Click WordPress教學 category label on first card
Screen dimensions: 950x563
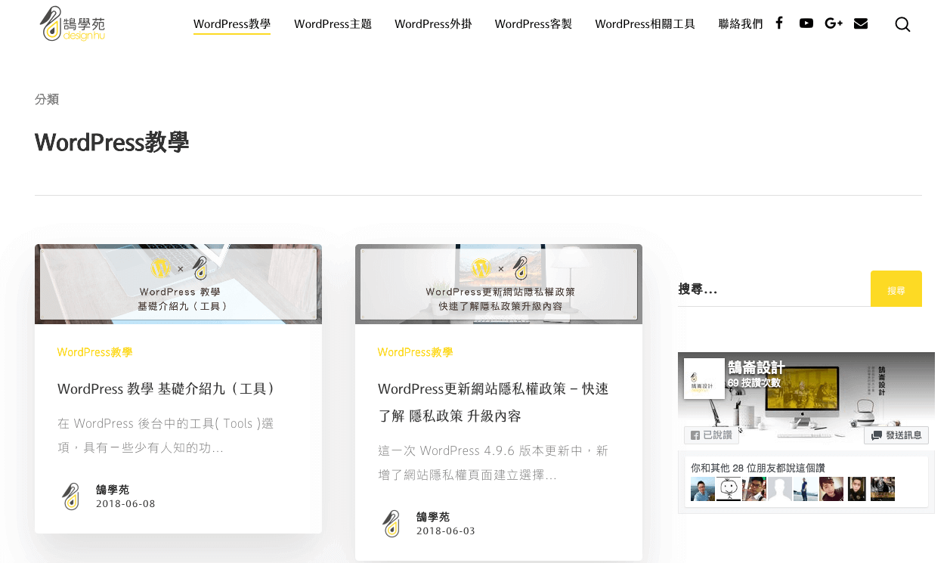95,352
